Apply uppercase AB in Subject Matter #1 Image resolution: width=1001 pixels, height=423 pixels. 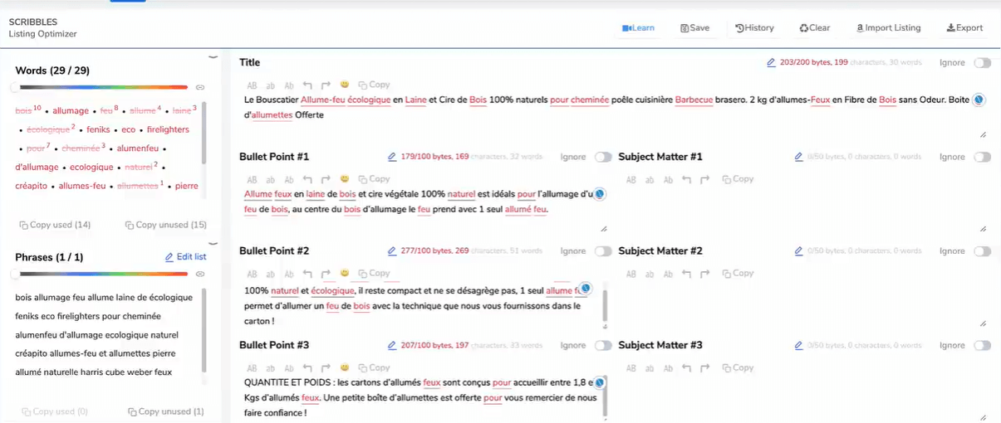631,180
